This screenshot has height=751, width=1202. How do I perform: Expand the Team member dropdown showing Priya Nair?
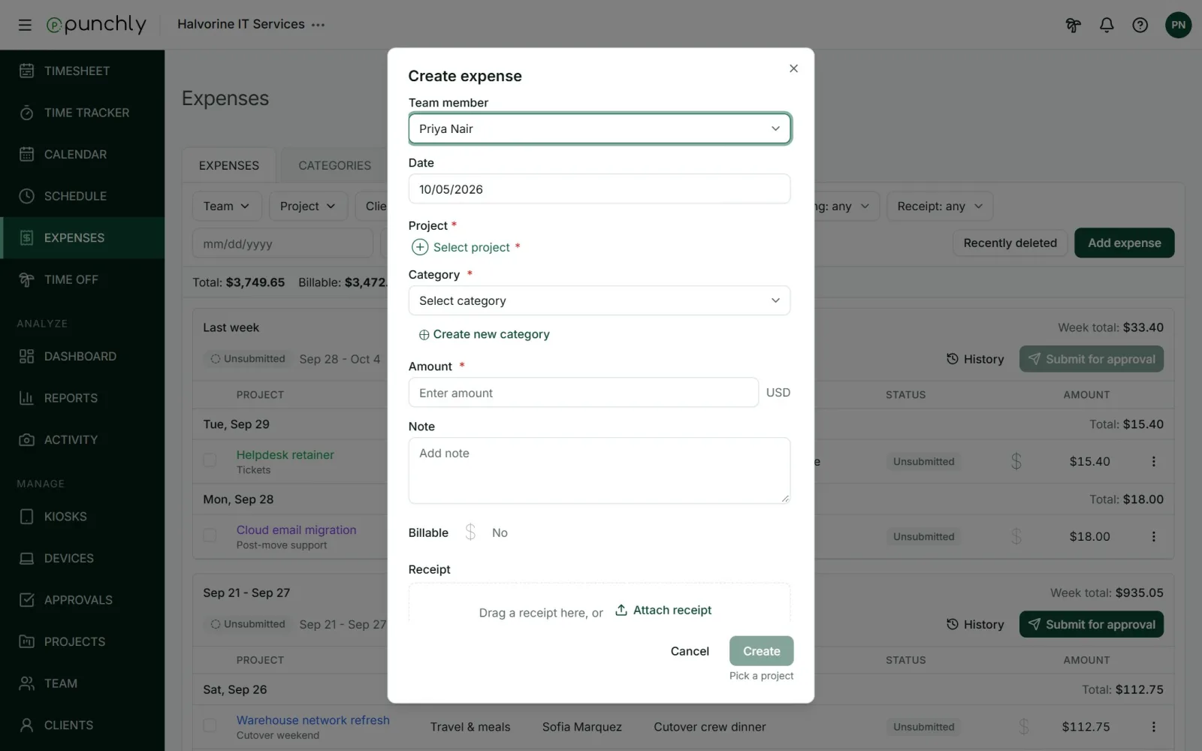[x=599, y=128]
